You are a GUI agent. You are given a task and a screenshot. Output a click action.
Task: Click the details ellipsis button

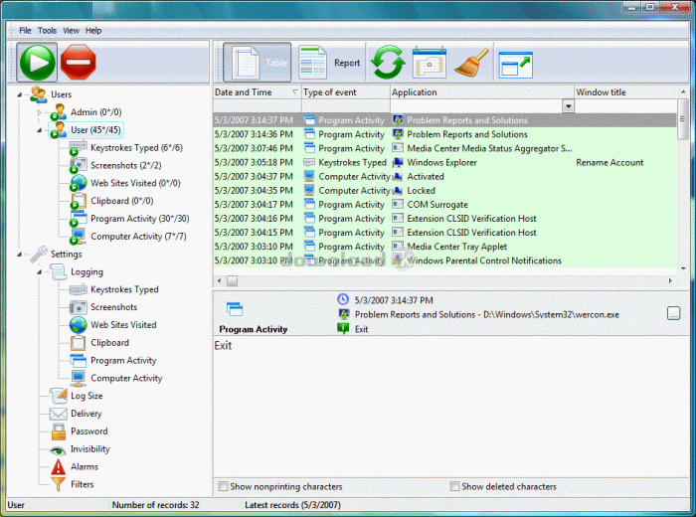[x=673, y=313]
